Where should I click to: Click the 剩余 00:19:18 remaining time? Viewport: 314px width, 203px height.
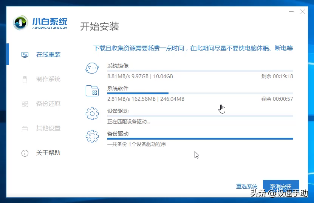(x=277, y=76)
